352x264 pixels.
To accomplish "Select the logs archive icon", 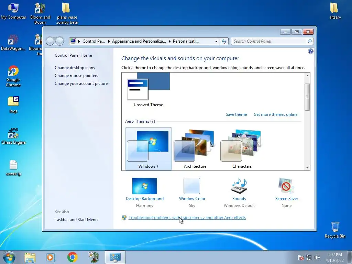I will click(x=13, y=104).
